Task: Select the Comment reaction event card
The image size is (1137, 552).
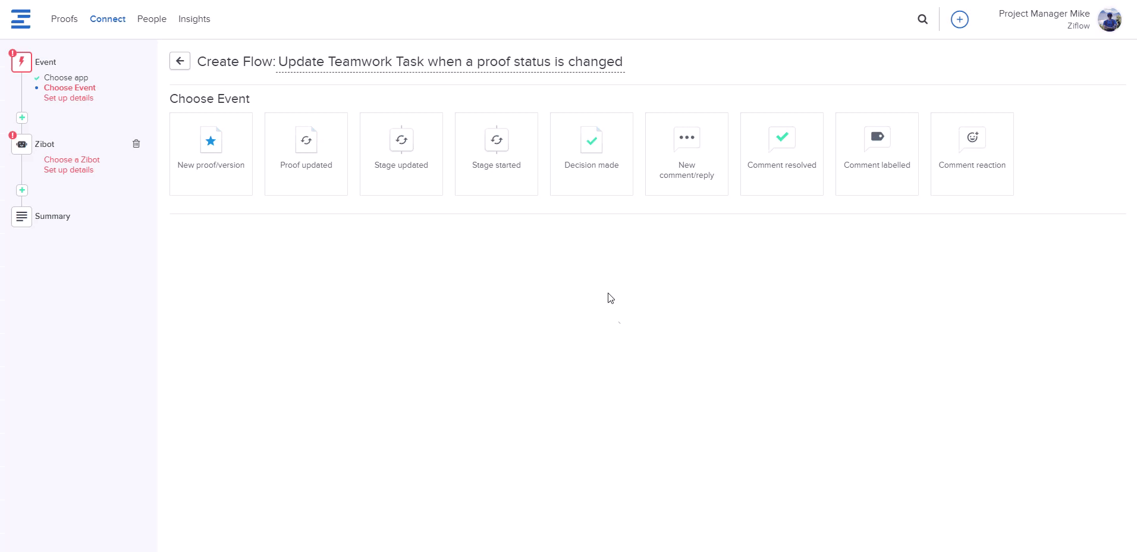Action: 972,153
